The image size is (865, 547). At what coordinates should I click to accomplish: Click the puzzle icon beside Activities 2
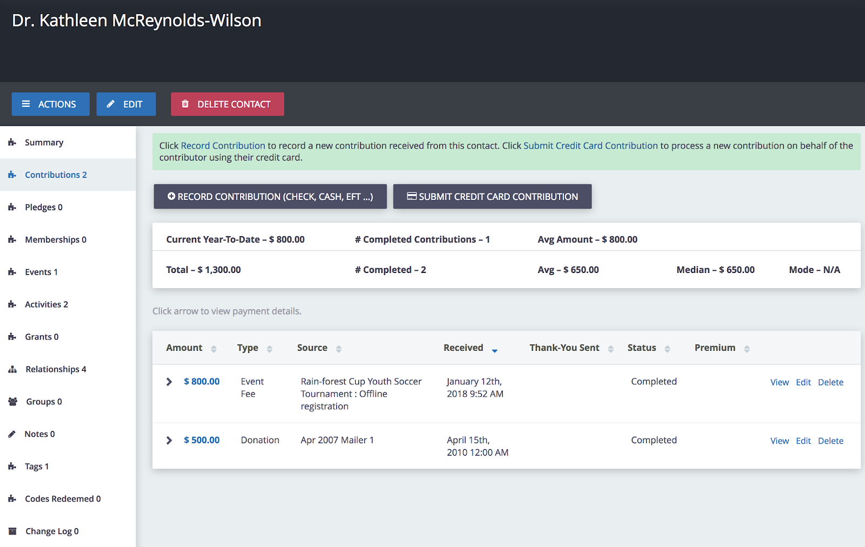12,305
